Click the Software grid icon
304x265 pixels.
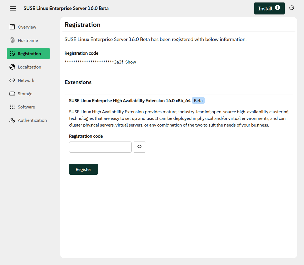tap(12, 107)
